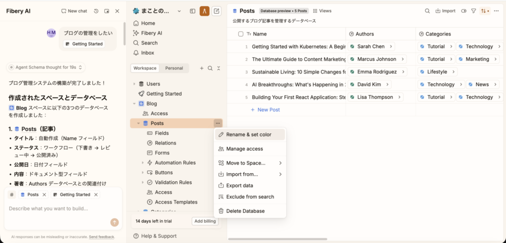The width and height of the screenshot is (506, 243).
Task: Remove Getting Started chip from chat context
Action: point(96,195)
